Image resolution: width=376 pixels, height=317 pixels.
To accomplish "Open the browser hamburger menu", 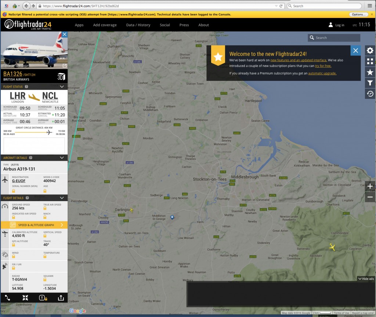I will tap(370, 6).
